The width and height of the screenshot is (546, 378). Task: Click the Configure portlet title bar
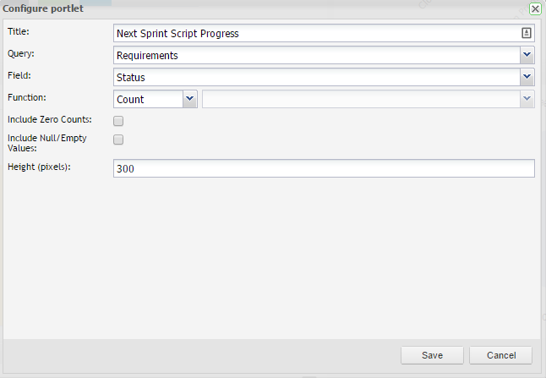[254, 8]
